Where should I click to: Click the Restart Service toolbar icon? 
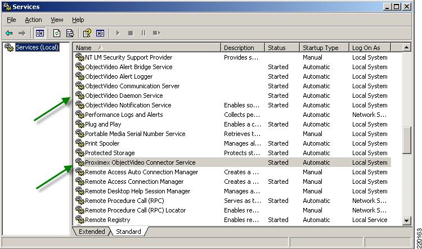(156, 33)
